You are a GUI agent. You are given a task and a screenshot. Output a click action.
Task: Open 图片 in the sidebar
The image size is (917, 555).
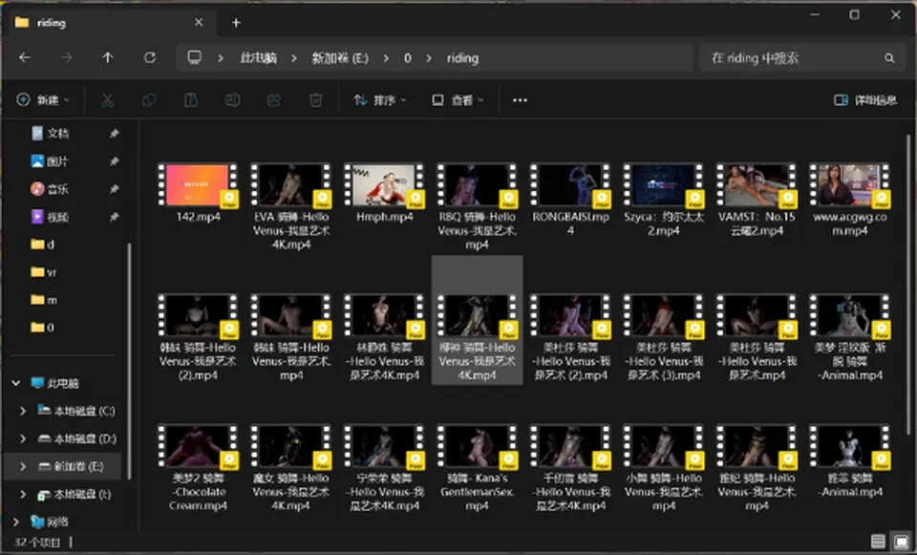pyautogui.click(x=51, y=160)
